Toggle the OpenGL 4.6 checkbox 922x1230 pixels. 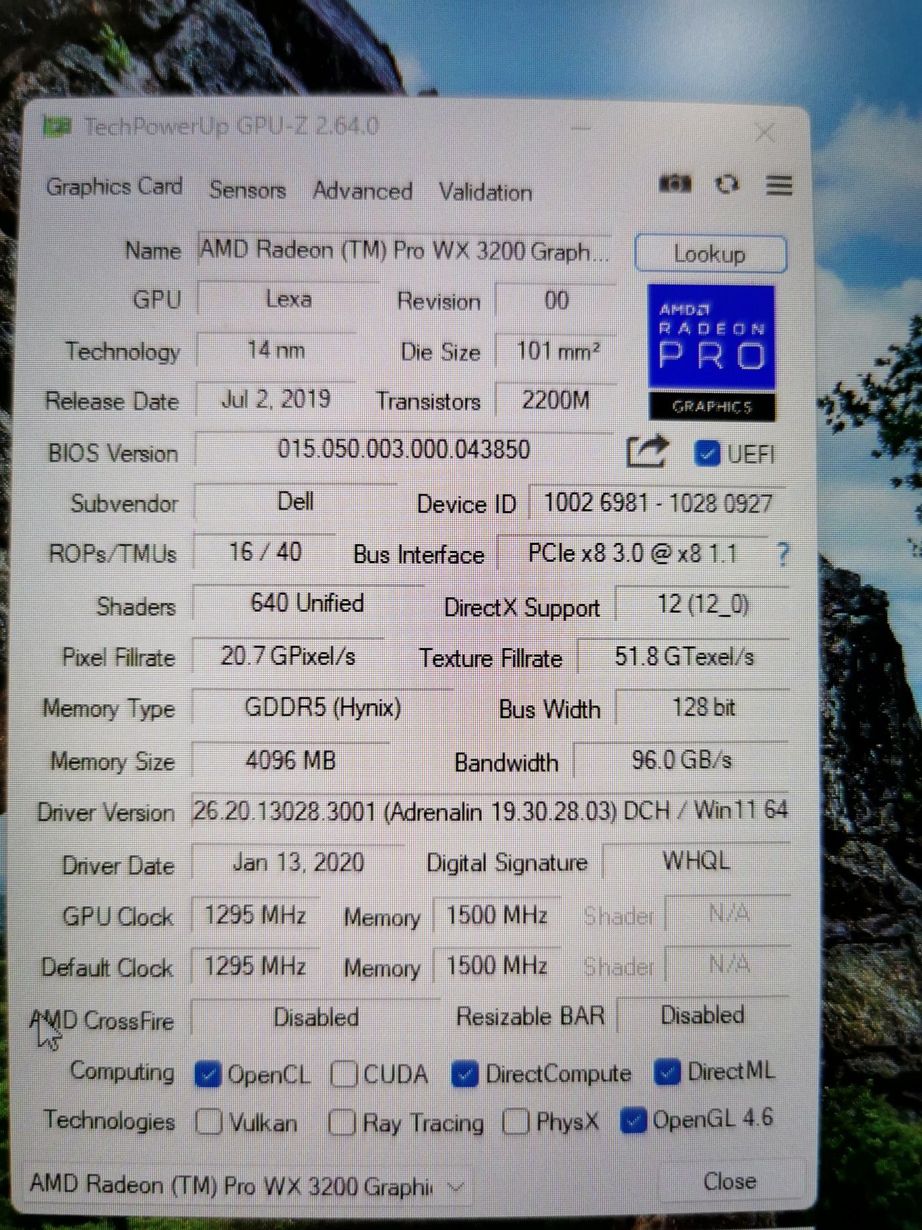(x=634, y=1120)
